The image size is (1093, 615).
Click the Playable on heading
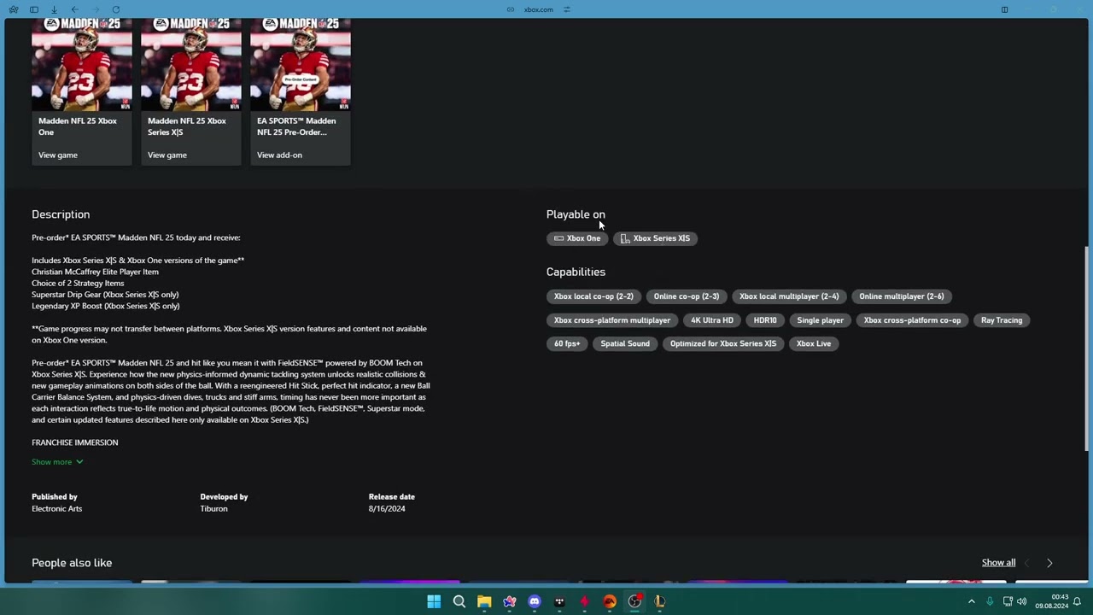576,214
